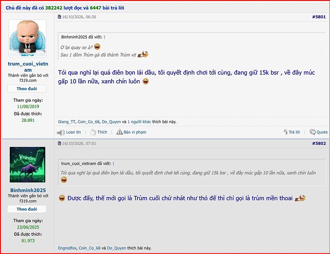Viewport: 330px width, 254px height.
Task: Click the post date icon beside 16/10/2026, 07:01
Action: pyautogui.click(x=59, y=143)
